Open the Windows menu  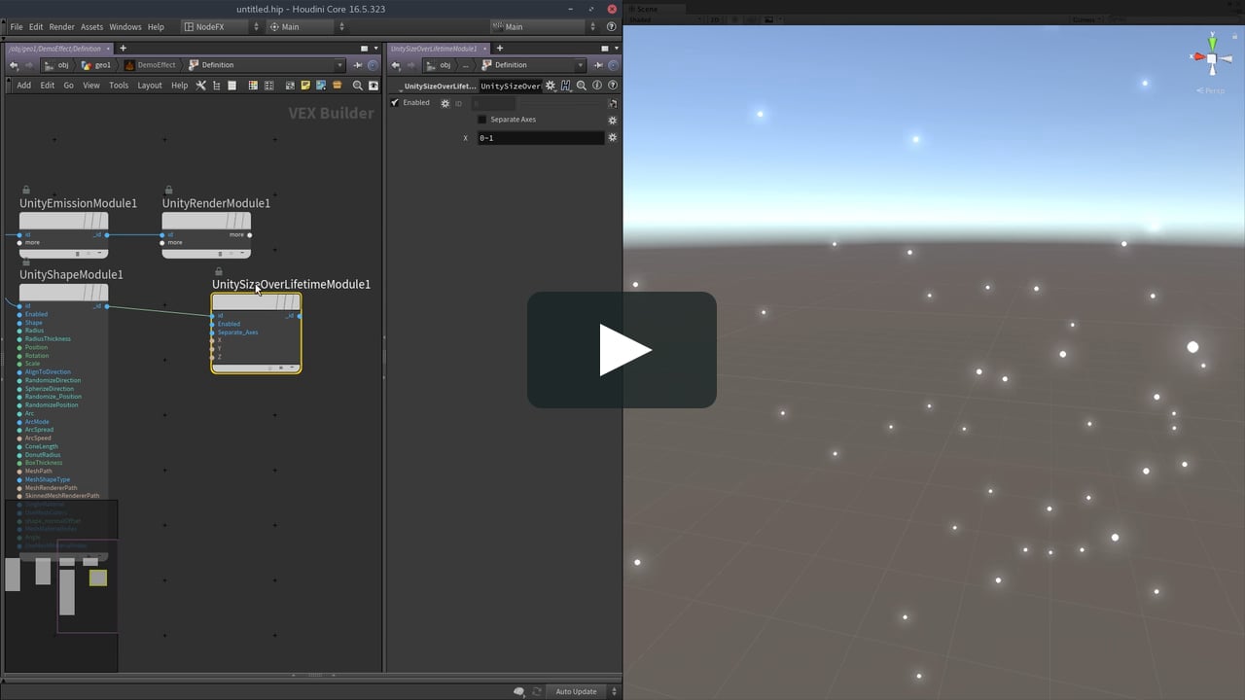pyautogui.click(x=124, y=27)
